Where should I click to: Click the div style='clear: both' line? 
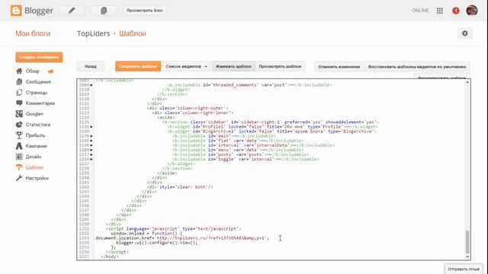point(180,187)
